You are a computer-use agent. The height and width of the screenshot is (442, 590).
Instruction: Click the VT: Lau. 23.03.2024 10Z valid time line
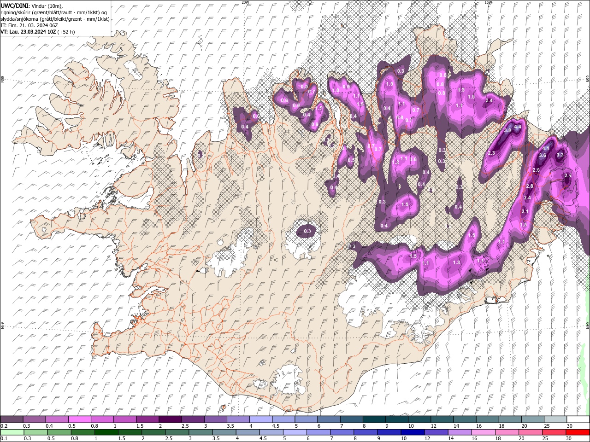pos(38,32)
